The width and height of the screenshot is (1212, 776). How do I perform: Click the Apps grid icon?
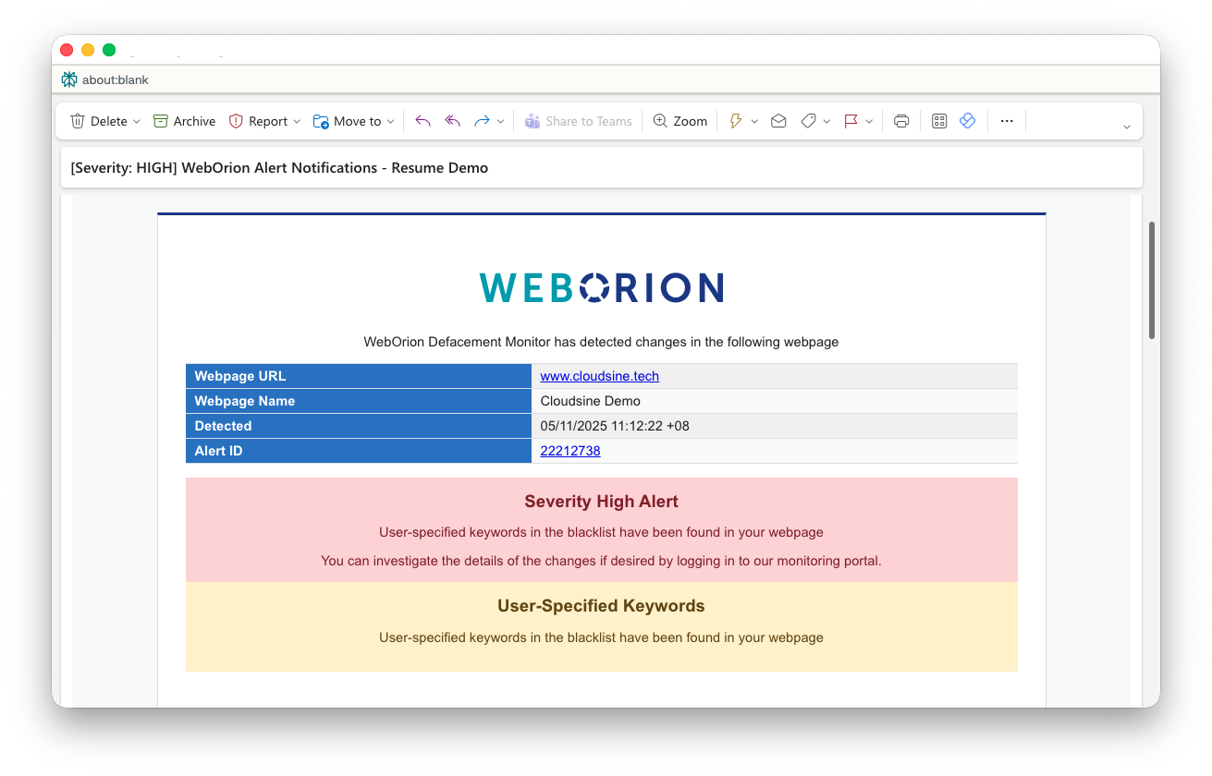[x=939, y=121]
